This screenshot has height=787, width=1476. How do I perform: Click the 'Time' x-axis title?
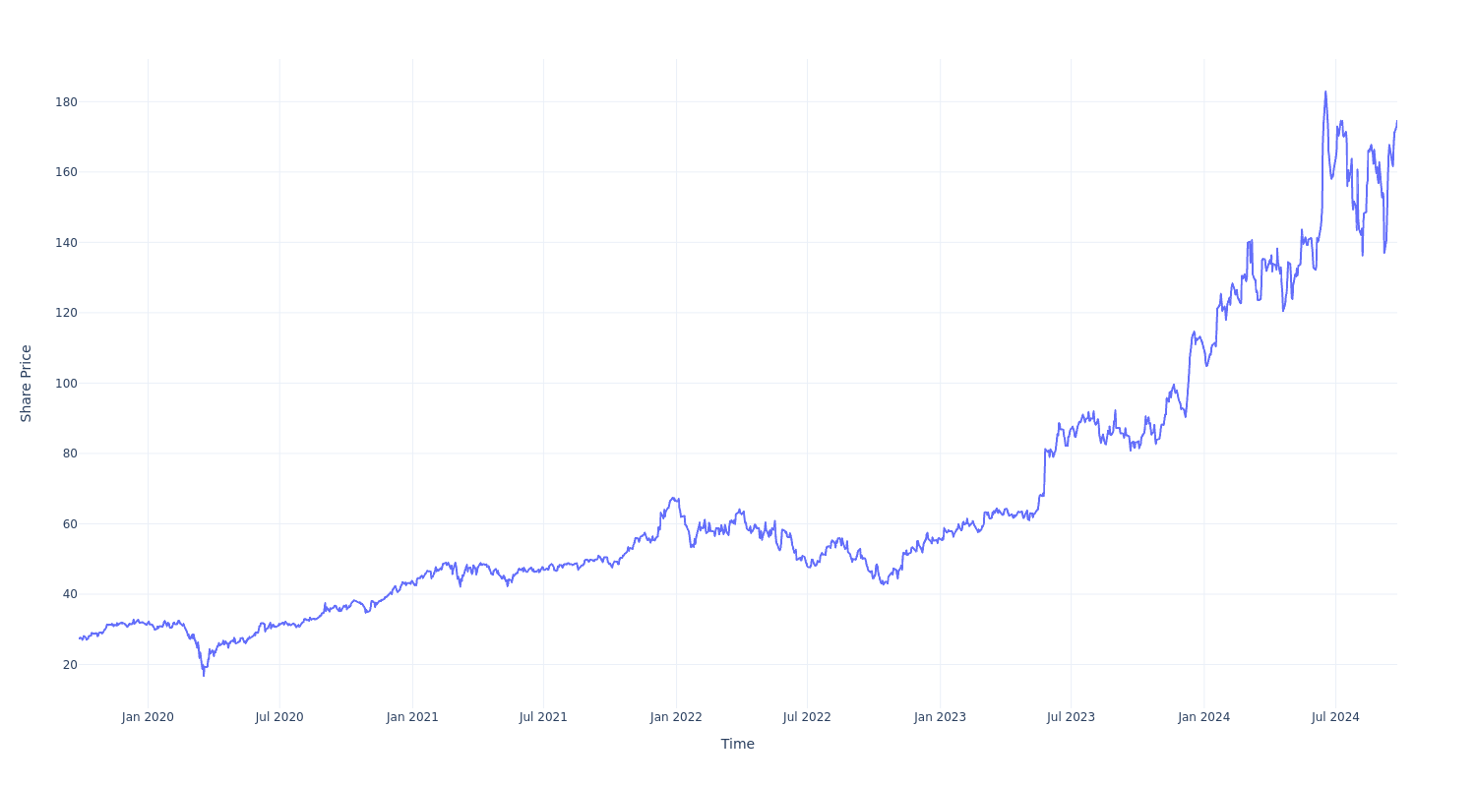(737, 744)
